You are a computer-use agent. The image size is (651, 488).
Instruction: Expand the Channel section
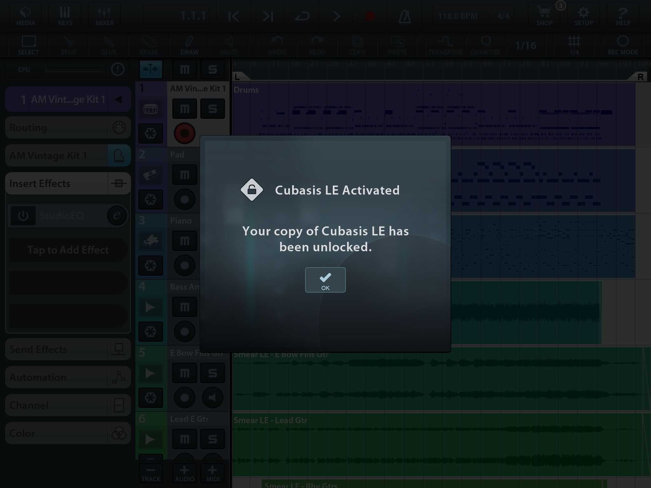68,405
